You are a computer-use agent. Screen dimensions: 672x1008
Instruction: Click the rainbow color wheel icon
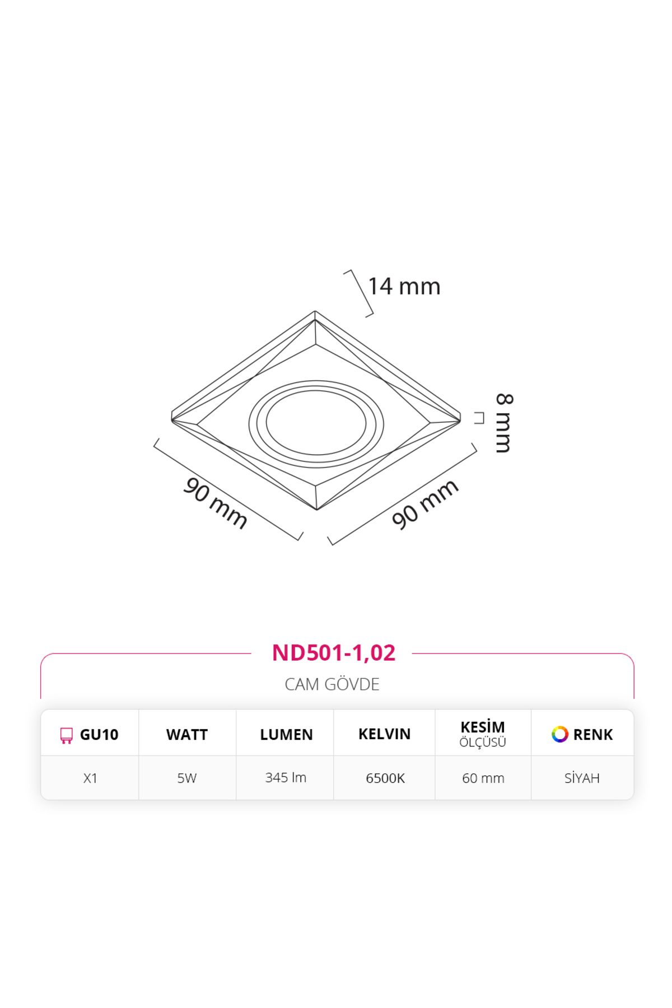tap(559, 734)
